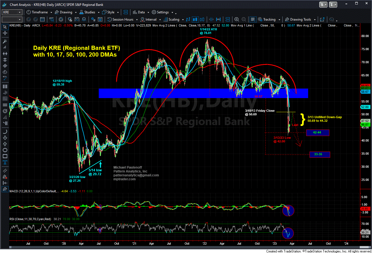Image resolution: width=372 pixels, height=253 pixels.
Task: Pick the horizontal double-arrow drawing tool
Action: [5, 54]
